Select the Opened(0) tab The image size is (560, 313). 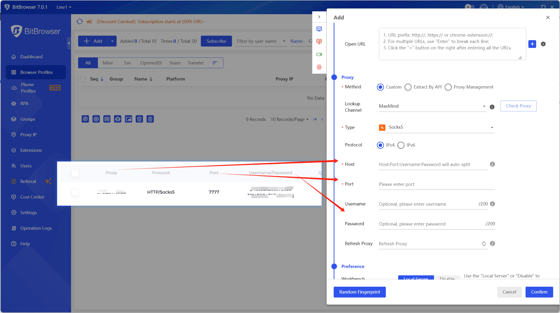coord(151,63)
